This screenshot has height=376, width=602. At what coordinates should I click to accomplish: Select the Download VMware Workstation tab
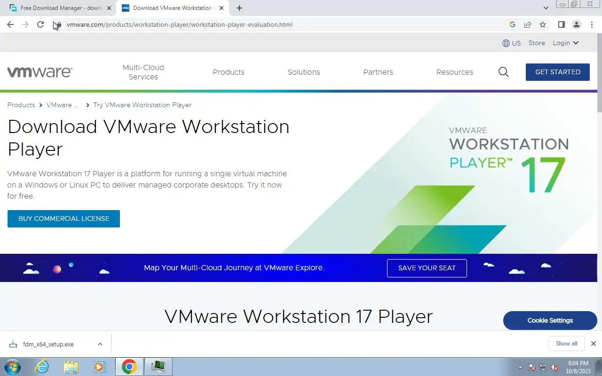(173, 8)
